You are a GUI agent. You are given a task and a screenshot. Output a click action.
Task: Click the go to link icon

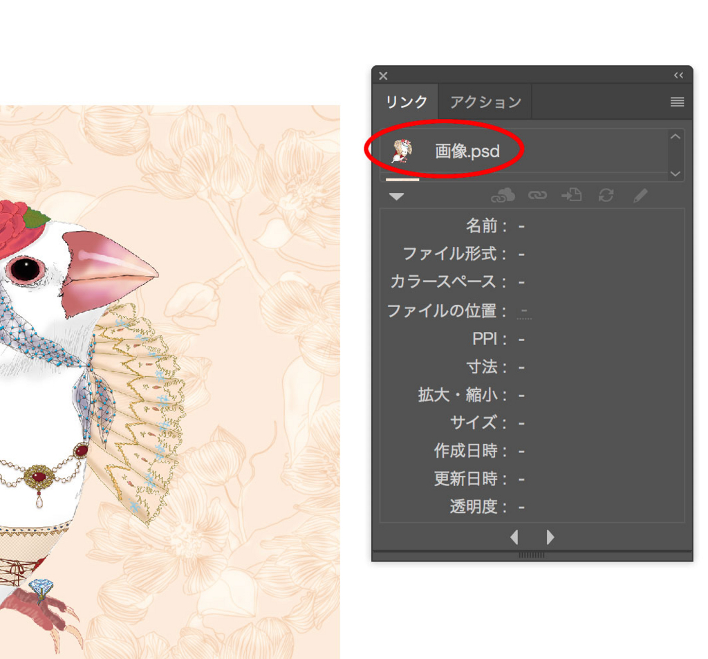572,196
